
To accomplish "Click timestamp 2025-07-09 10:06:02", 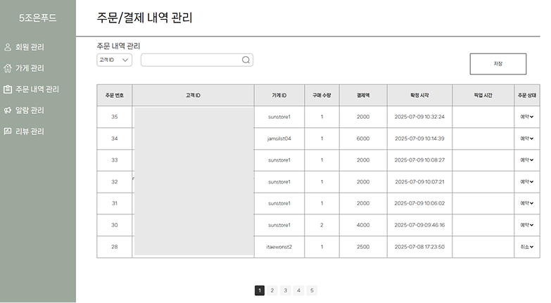I will tap(419, 203).
